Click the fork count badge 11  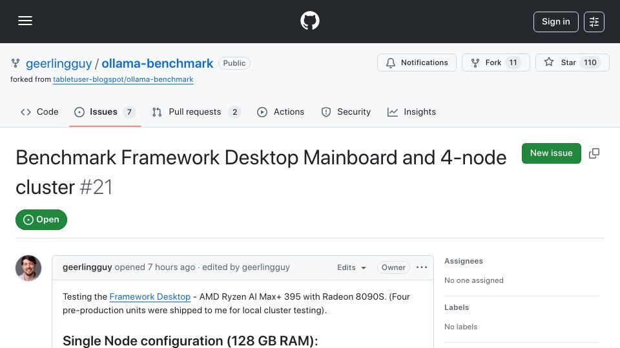coord(513,63)
